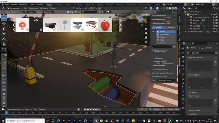Show previous assets with the left arrow

pos(14,25)
